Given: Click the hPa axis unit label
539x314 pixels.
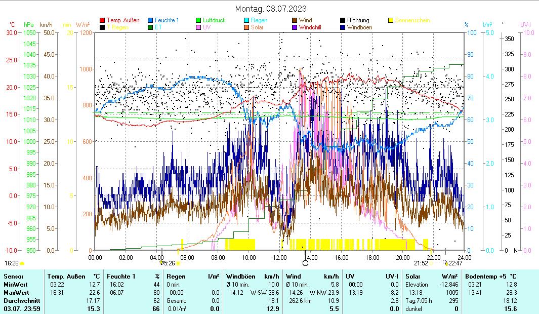Looking at the screenshot, I should [29, 24].
